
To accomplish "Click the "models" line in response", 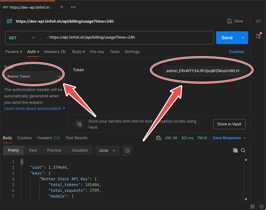I will pyautogui.click(x=61, y=196).
